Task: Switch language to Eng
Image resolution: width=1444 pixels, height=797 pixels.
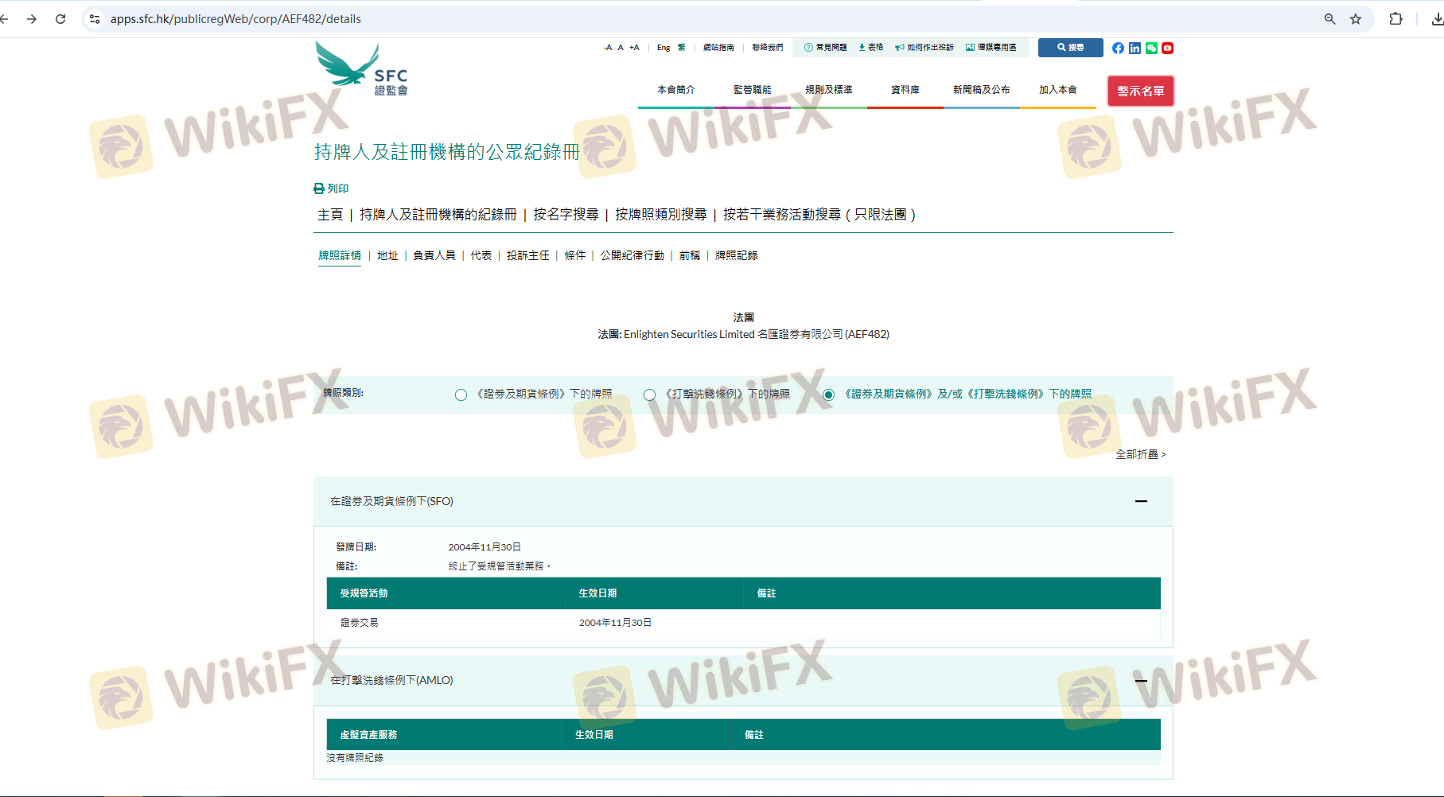Action: click(664, 48)
